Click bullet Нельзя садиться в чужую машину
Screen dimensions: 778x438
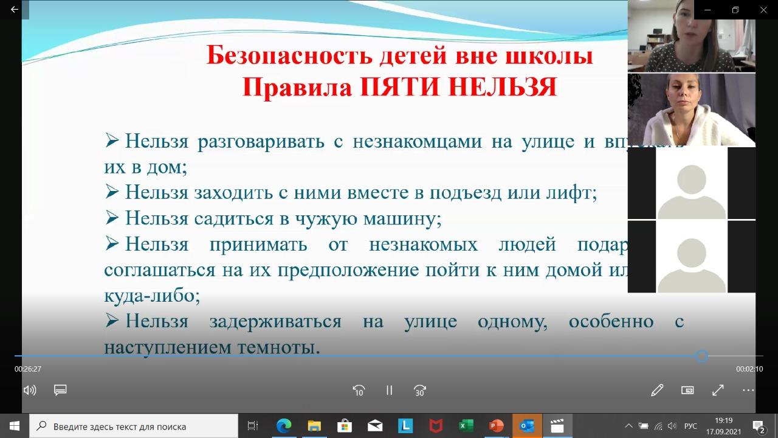tap(274, 218)
